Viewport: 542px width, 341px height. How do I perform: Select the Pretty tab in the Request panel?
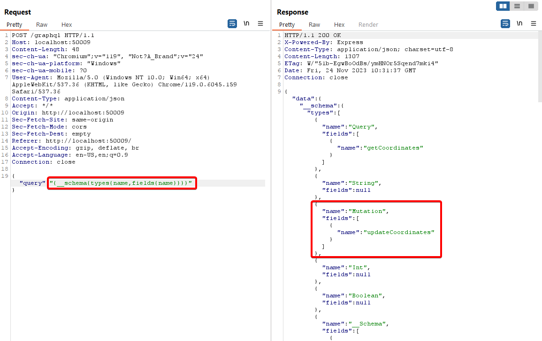(15, 25)
